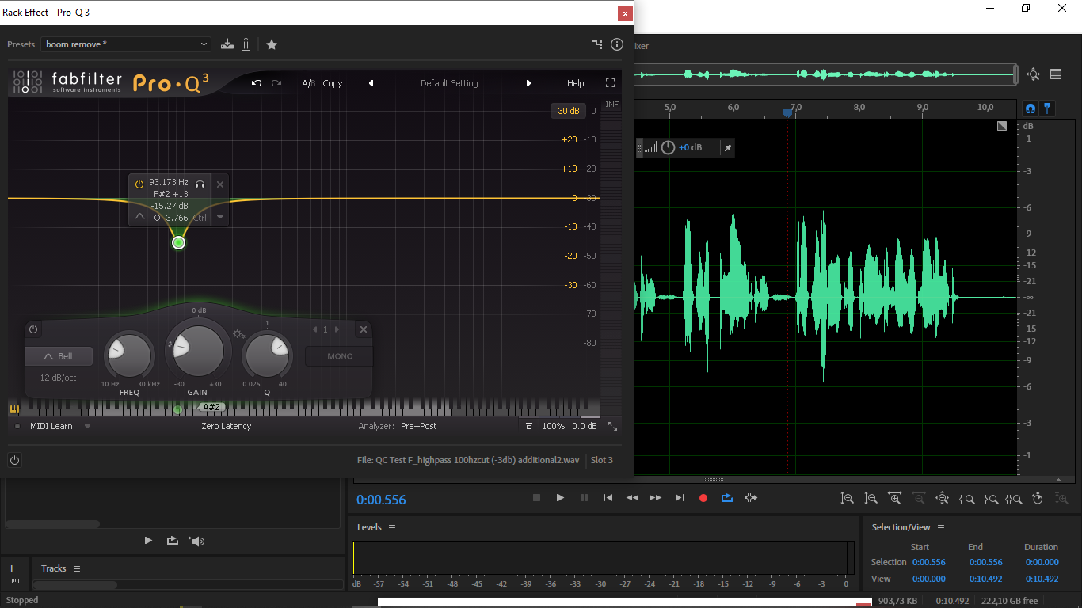Toggle the MIDI Learn option
The width and height of the screenshot is (1082, 608).
pos(51,426)
